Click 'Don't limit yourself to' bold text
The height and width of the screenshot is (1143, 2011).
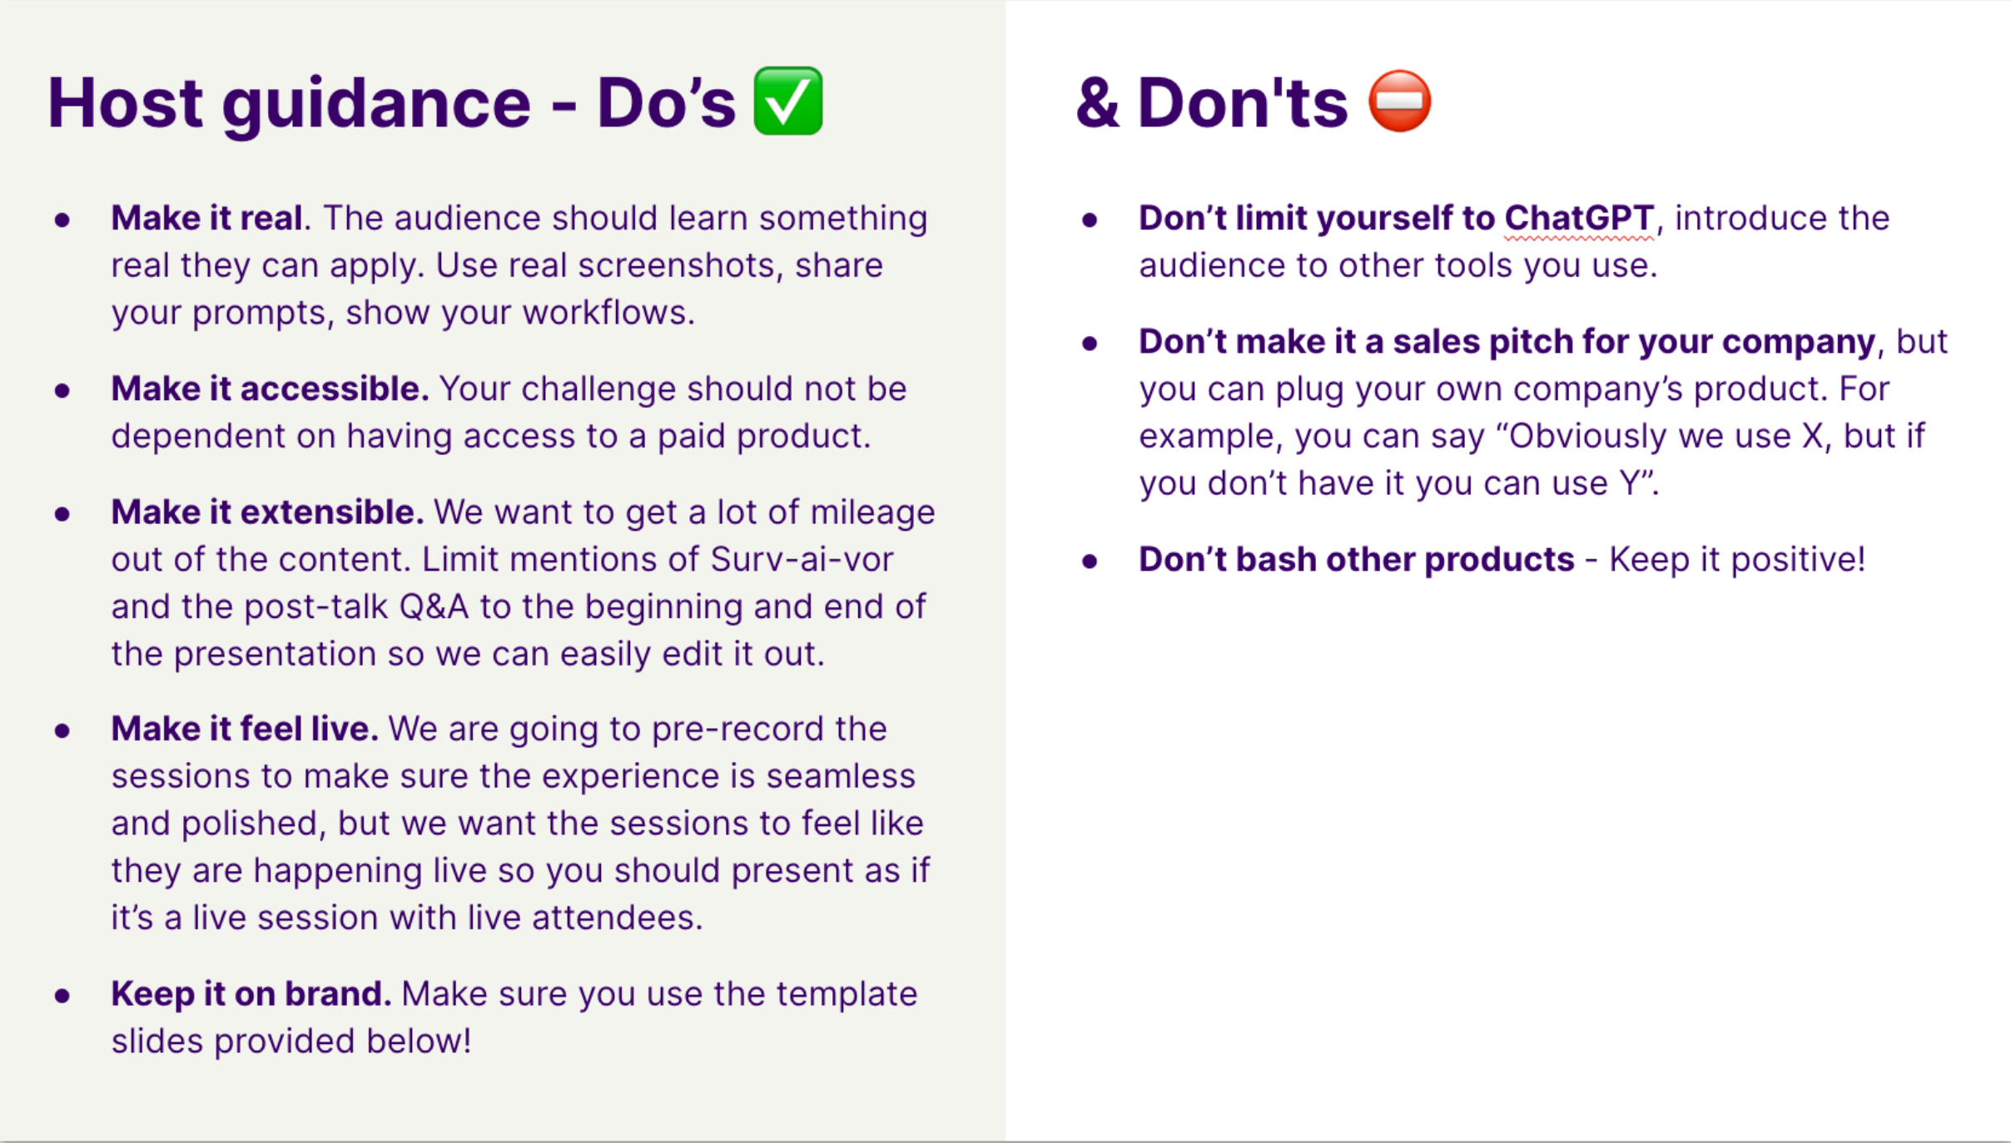pyautogui.click(x=1317, y=218)
